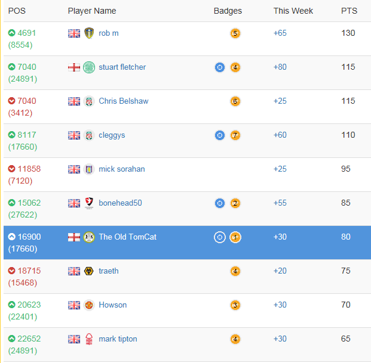
Task: Click Chris Belshaw's orange badge numbered 6
Action: (235, 101)
